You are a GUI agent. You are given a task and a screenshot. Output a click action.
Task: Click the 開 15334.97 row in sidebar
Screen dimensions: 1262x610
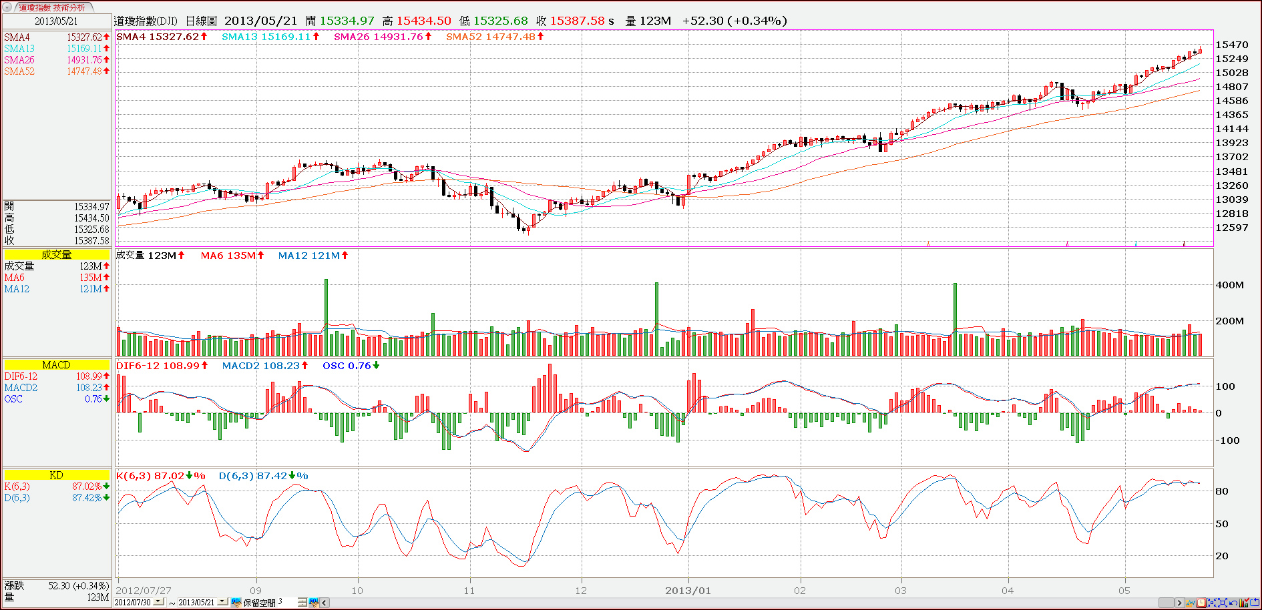click(x=56, y=207)
